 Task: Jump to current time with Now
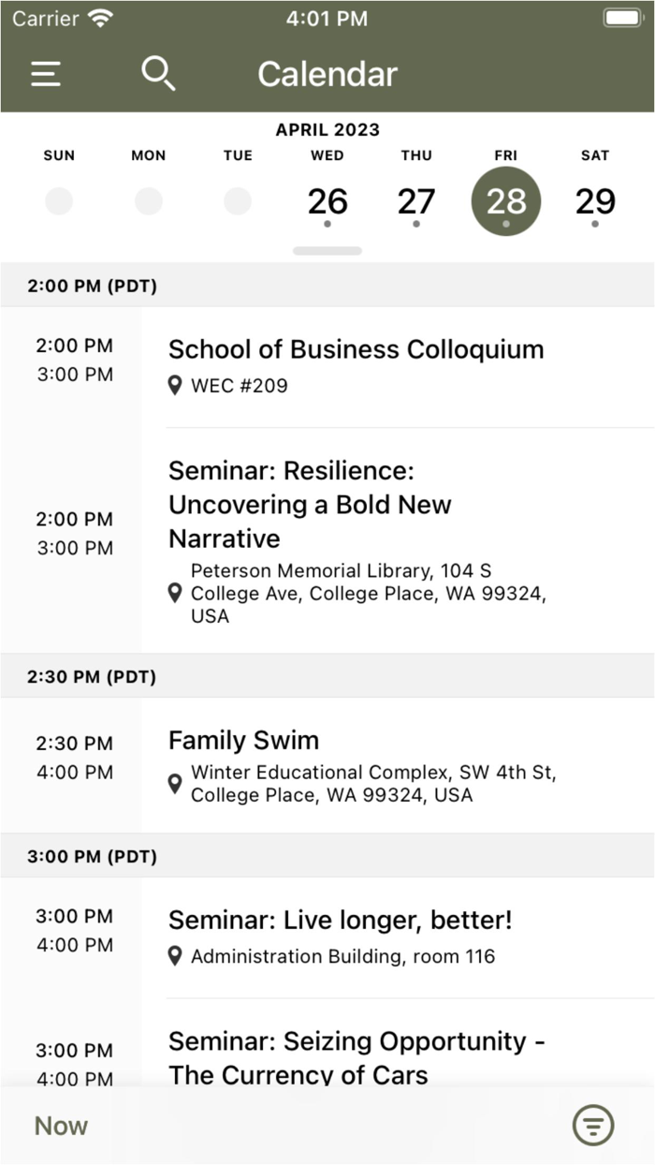(61, 1126)
